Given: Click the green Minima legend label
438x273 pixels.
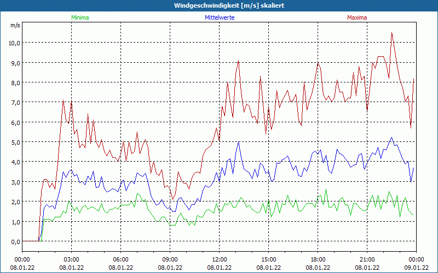Looking at the screenshot, I should click(79, 17).
